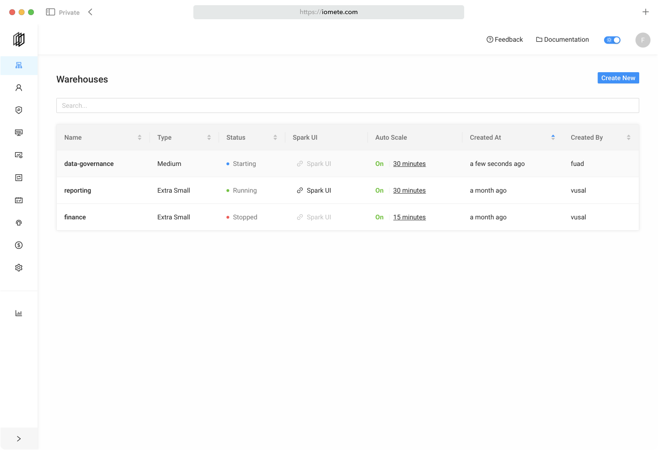Select the Warehouses icon in the sidebar
The height and width of the screenshot is (450, 658).
point(19,66)
